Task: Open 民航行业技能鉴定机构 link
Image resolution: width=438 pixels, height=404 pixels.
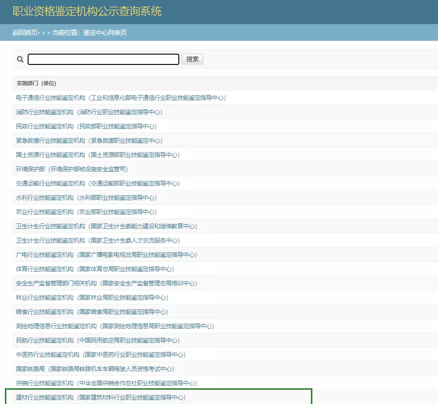Action: click(x=98, y=340)
